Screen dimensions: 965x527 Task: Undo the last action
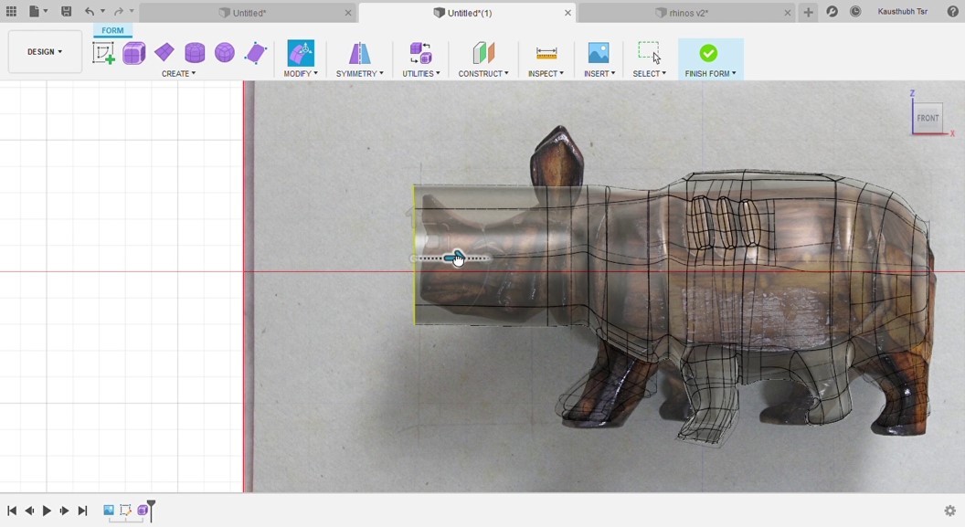coord(90,12)
